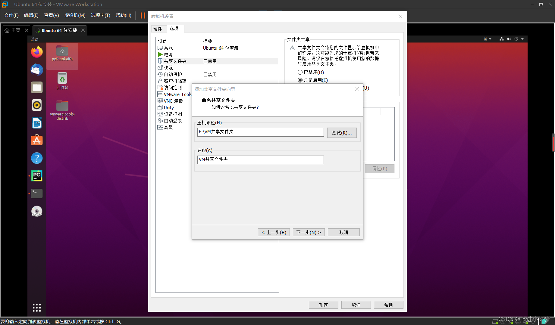The image size is (555, 325).
Task: Expand the Ubuntu system menu arrow
Action: [x=522, y=39]
